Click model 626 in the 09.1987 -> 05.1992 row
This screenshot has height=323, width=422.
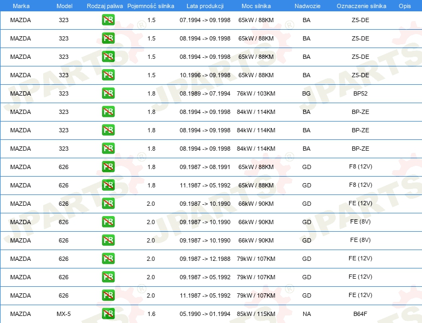(x=64, y=277)
